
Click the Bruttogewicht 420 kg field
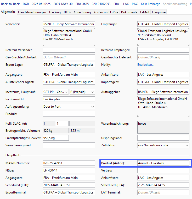pyautogui.click(x=56, y=131)
